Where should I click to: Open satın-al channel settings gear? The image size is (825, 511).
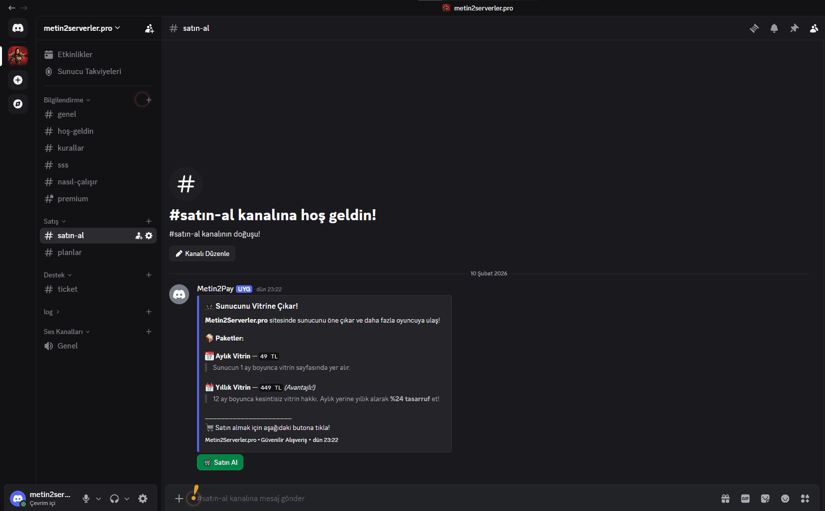coord(149,236)
